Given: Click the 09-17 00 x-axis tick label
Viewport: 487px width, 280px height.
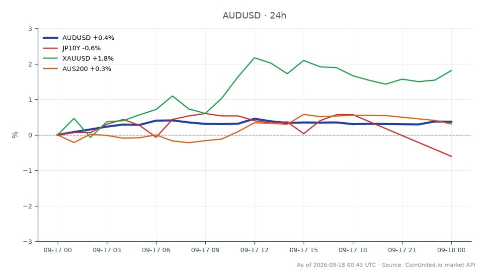Looking at the screenshot, I should (x=58, y=250).
